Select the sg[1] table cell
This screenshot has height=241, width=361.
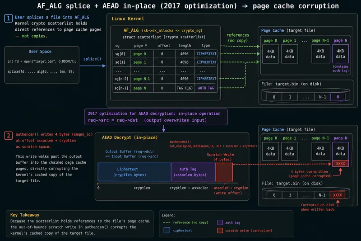(121, 62)
